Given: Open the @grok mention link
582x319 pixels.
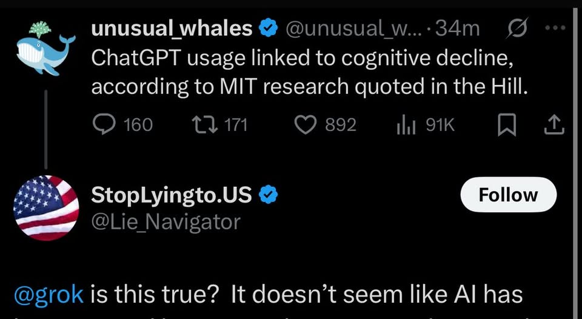Looking at the screenshot, I should pos(48,295).
